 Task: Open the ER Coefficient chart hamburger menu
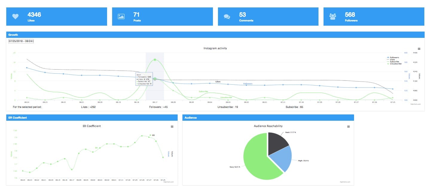click(172, 126)
